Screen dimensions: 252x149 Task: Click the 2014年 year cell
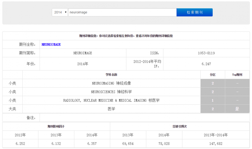click(x=83, y=64)
